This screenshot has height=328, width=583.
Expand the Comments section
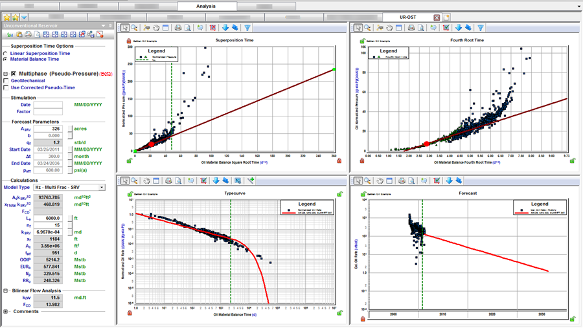6,311
